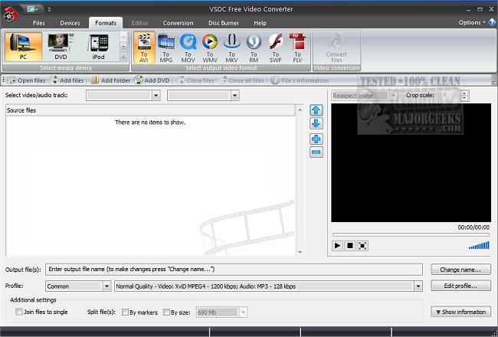Viewport: 498px width, 337px height.
Task: Click the Edit profile... button
Action: pyautogui.click(x=460, y=286)
